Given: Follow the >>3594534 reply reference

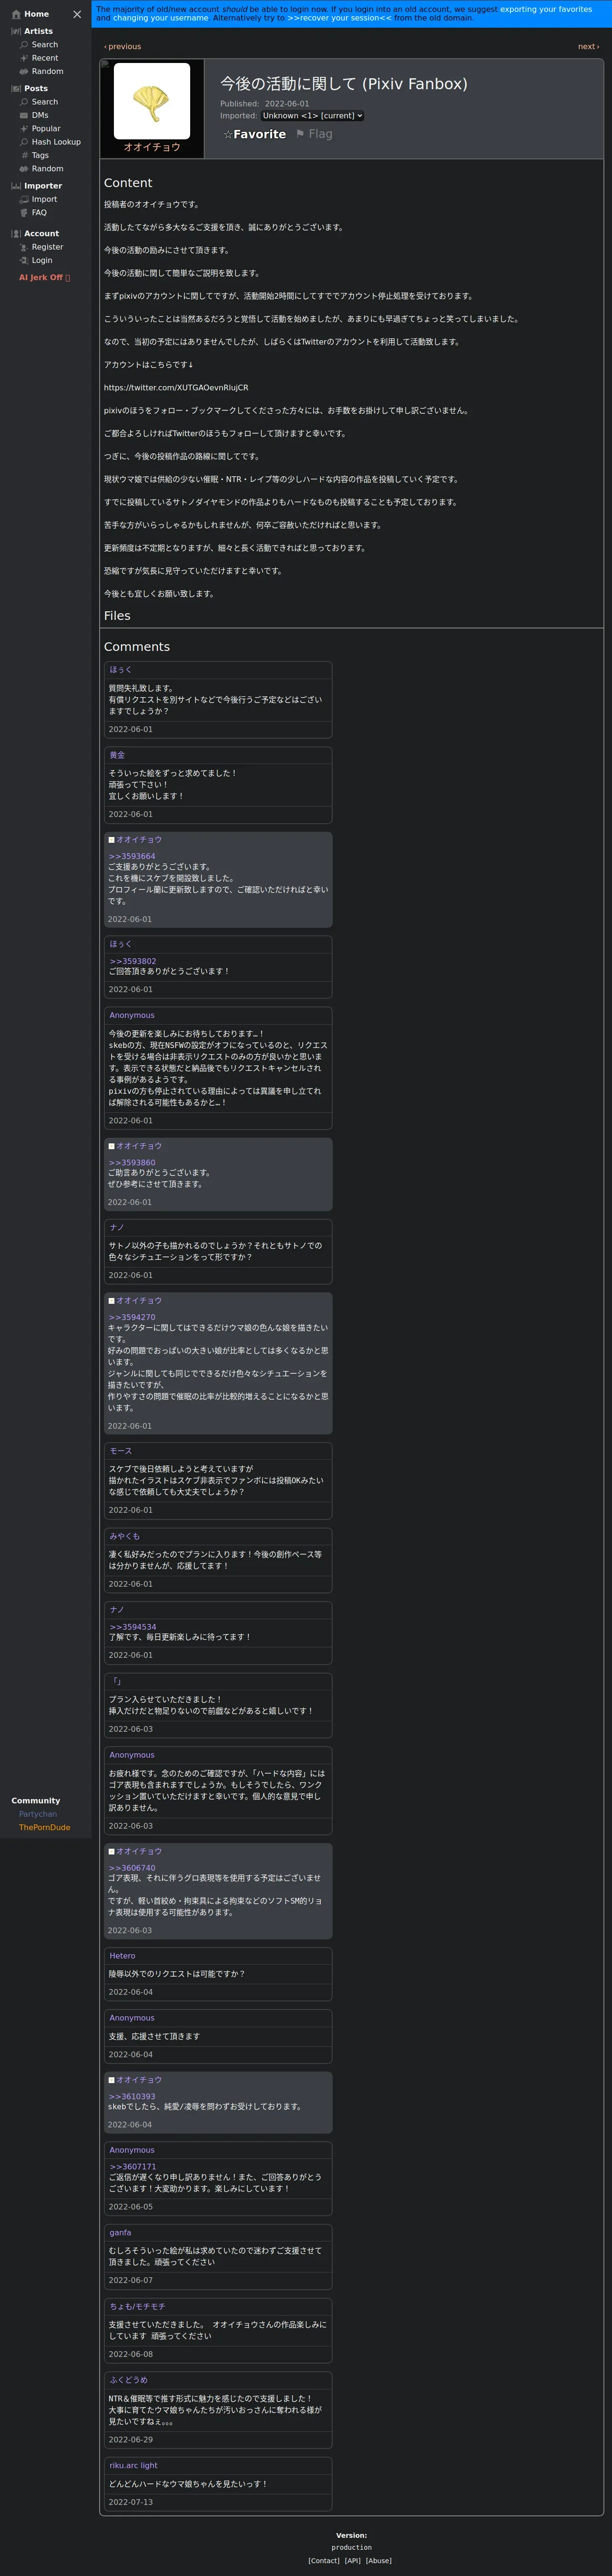Looking at the screenshot, I should [x=133, y=1627].
